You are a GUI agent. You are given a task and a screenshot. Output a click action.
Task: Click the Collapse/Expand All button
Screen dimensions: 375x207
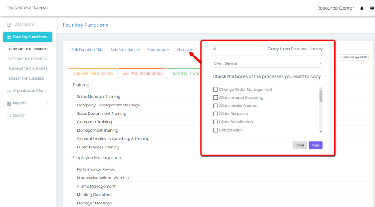[x=353, y=57]
